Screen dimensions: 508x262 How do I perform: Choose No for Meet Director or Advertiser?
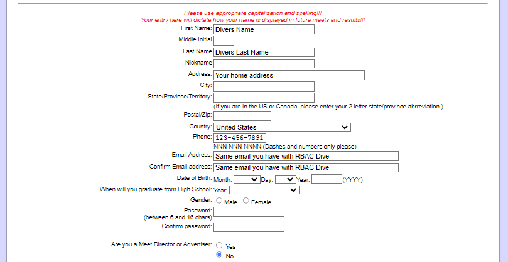pos(219,255)
